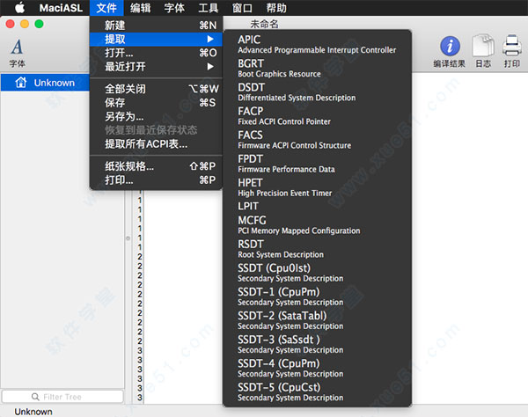Image resolution: width=528 pixels, height=417 pixels.
Task: Extract SSDT-4 (CpuPm) table
Action: [317, 369]
